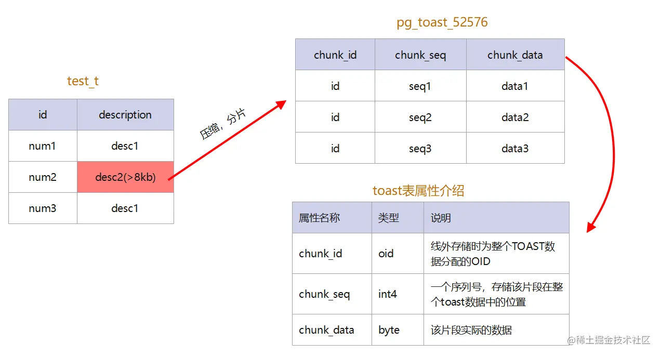Click the id cell in the seq3 row

point(335,148)
